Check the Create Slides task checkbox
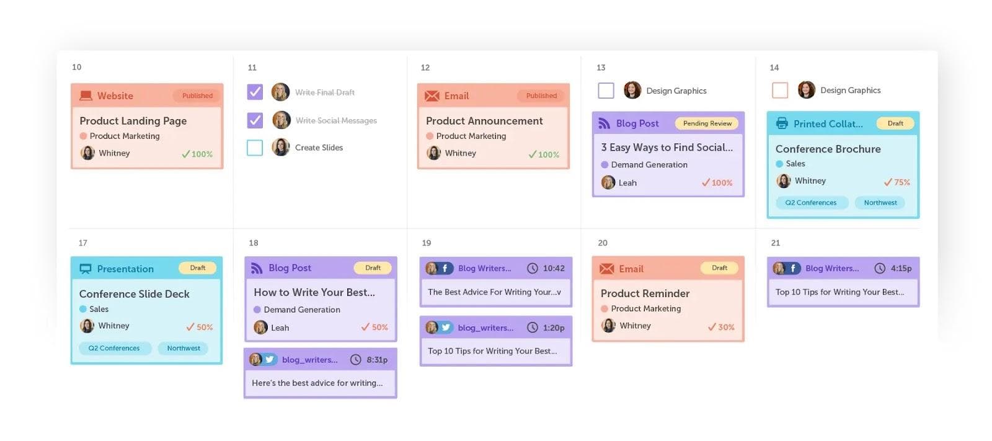992x441 pixels. point(255,148)
